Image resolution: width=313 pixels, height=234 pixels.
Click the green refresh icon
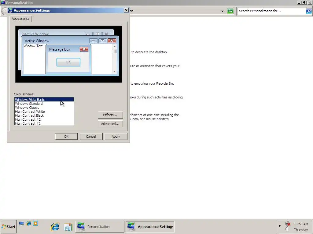230,11
